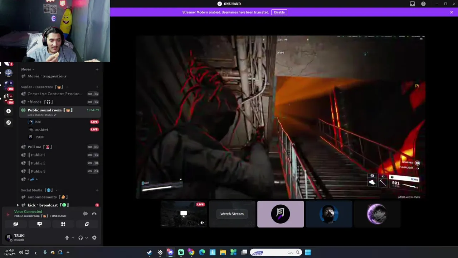Click the taskbar search box

coord(276,252)
